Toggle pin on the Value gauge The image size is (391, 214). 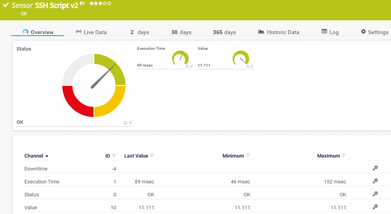252,67
